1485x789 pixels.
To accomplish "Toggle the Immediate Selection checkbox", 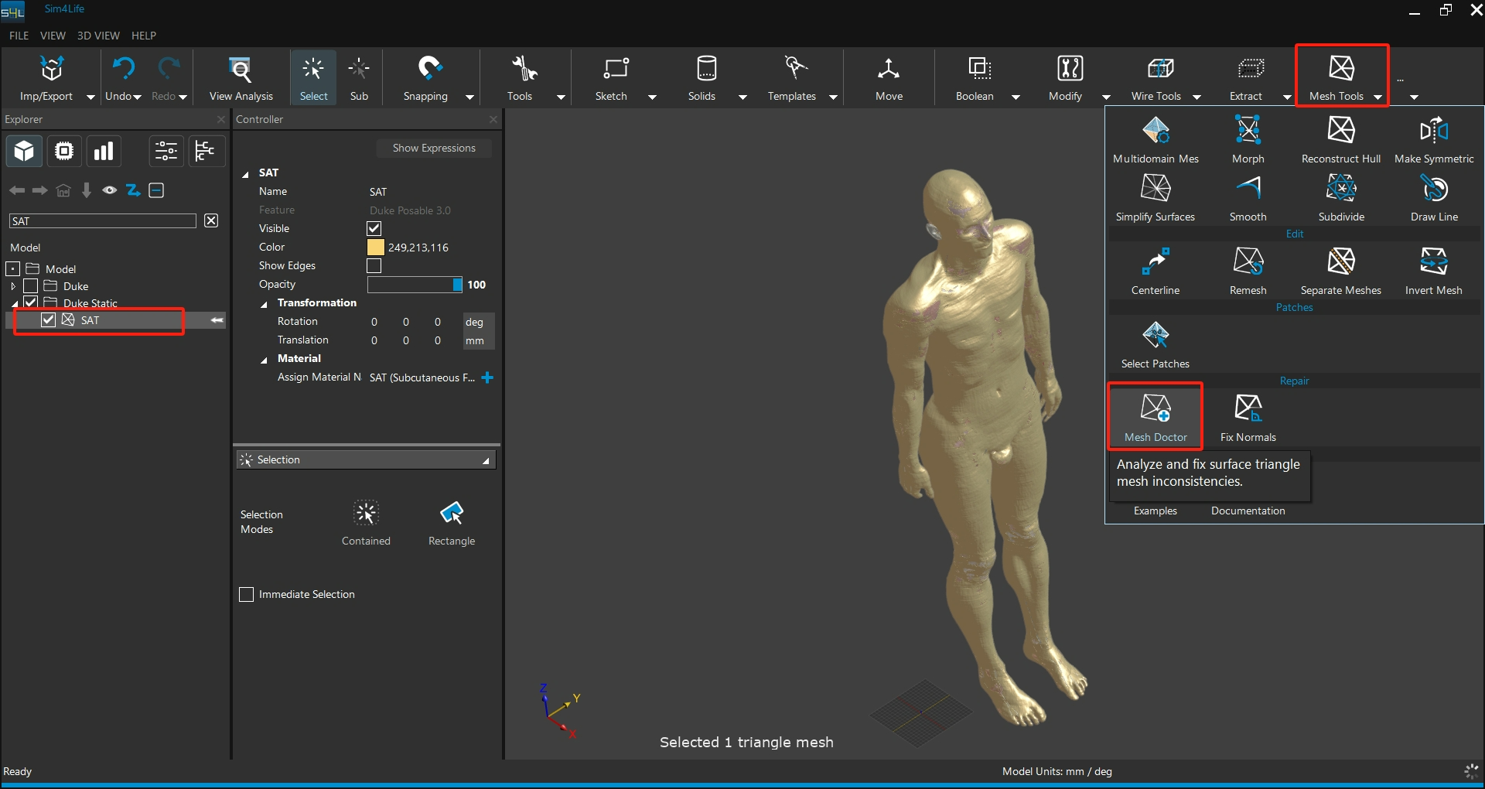I will [x=247, y=595].
